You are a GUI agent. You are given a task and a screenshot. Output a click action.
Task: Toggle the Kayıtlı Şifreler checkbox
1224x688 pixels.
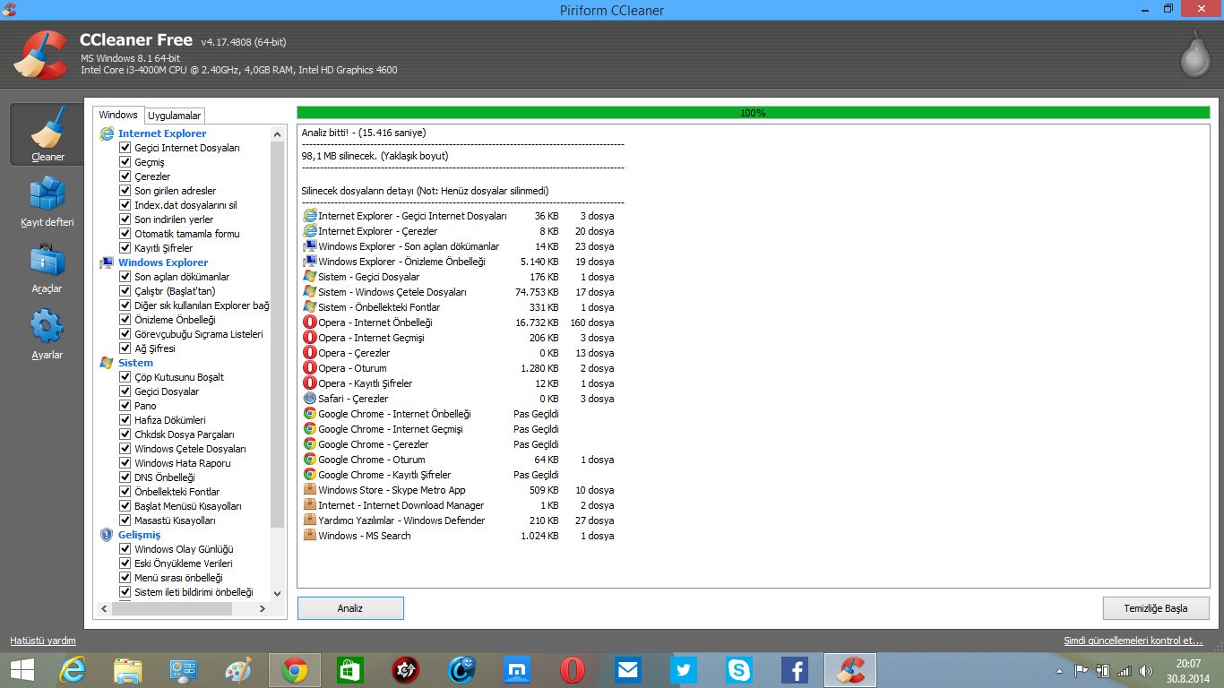point(125,248)
